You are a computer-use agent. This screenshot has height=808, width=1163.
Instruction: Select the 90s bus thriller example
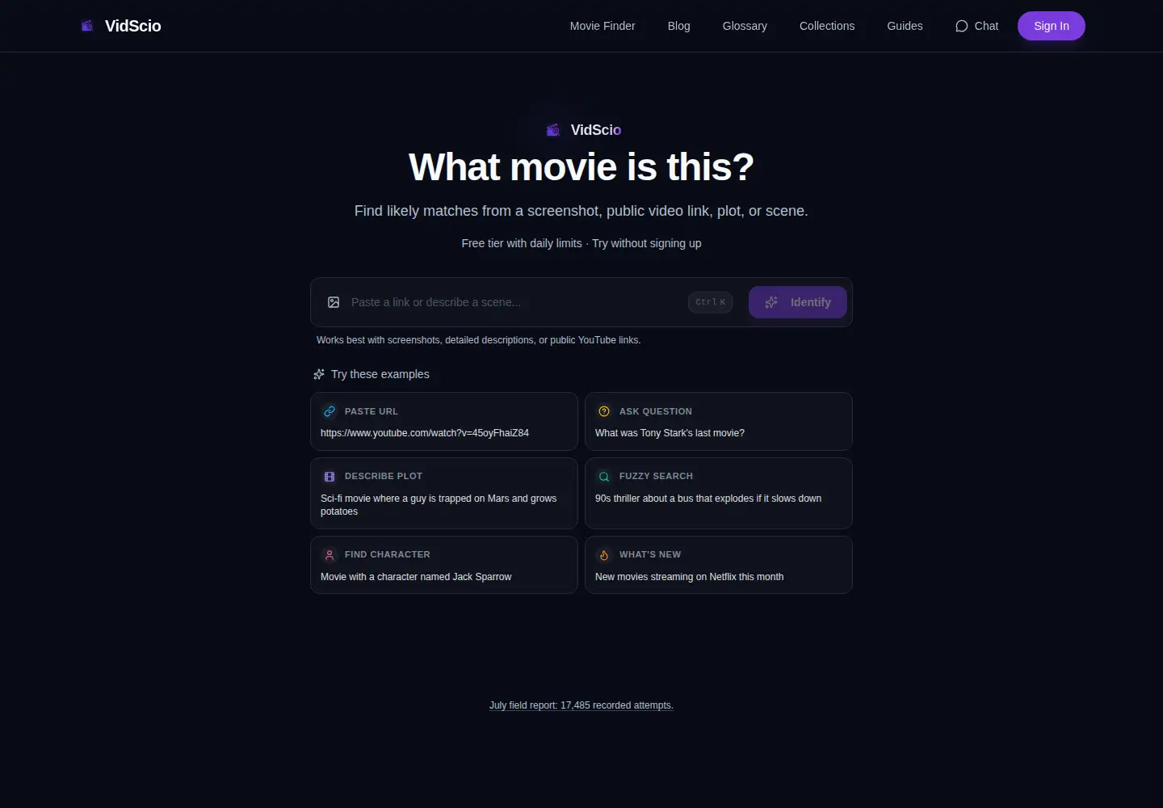point(719,494)
